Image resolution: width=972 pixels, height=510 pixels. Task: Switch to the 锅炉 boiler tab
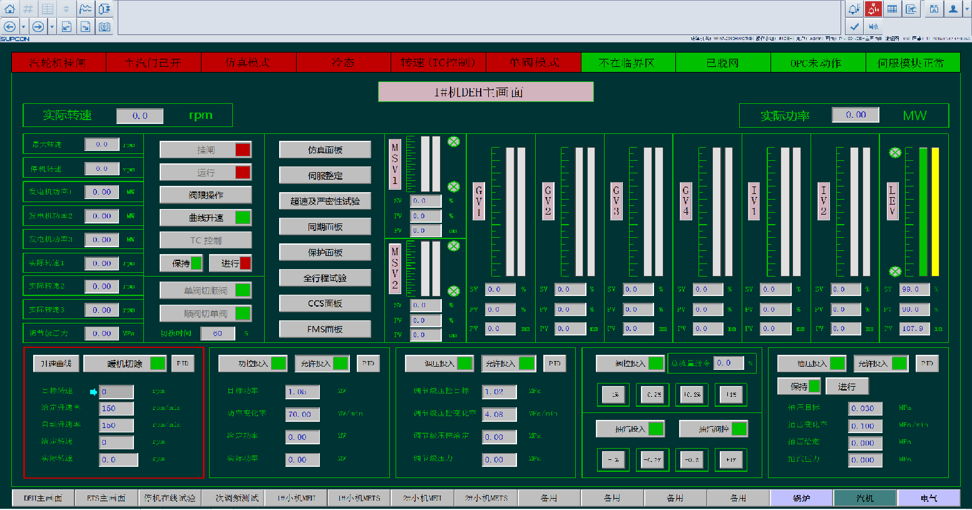click(x=801, y=498)
